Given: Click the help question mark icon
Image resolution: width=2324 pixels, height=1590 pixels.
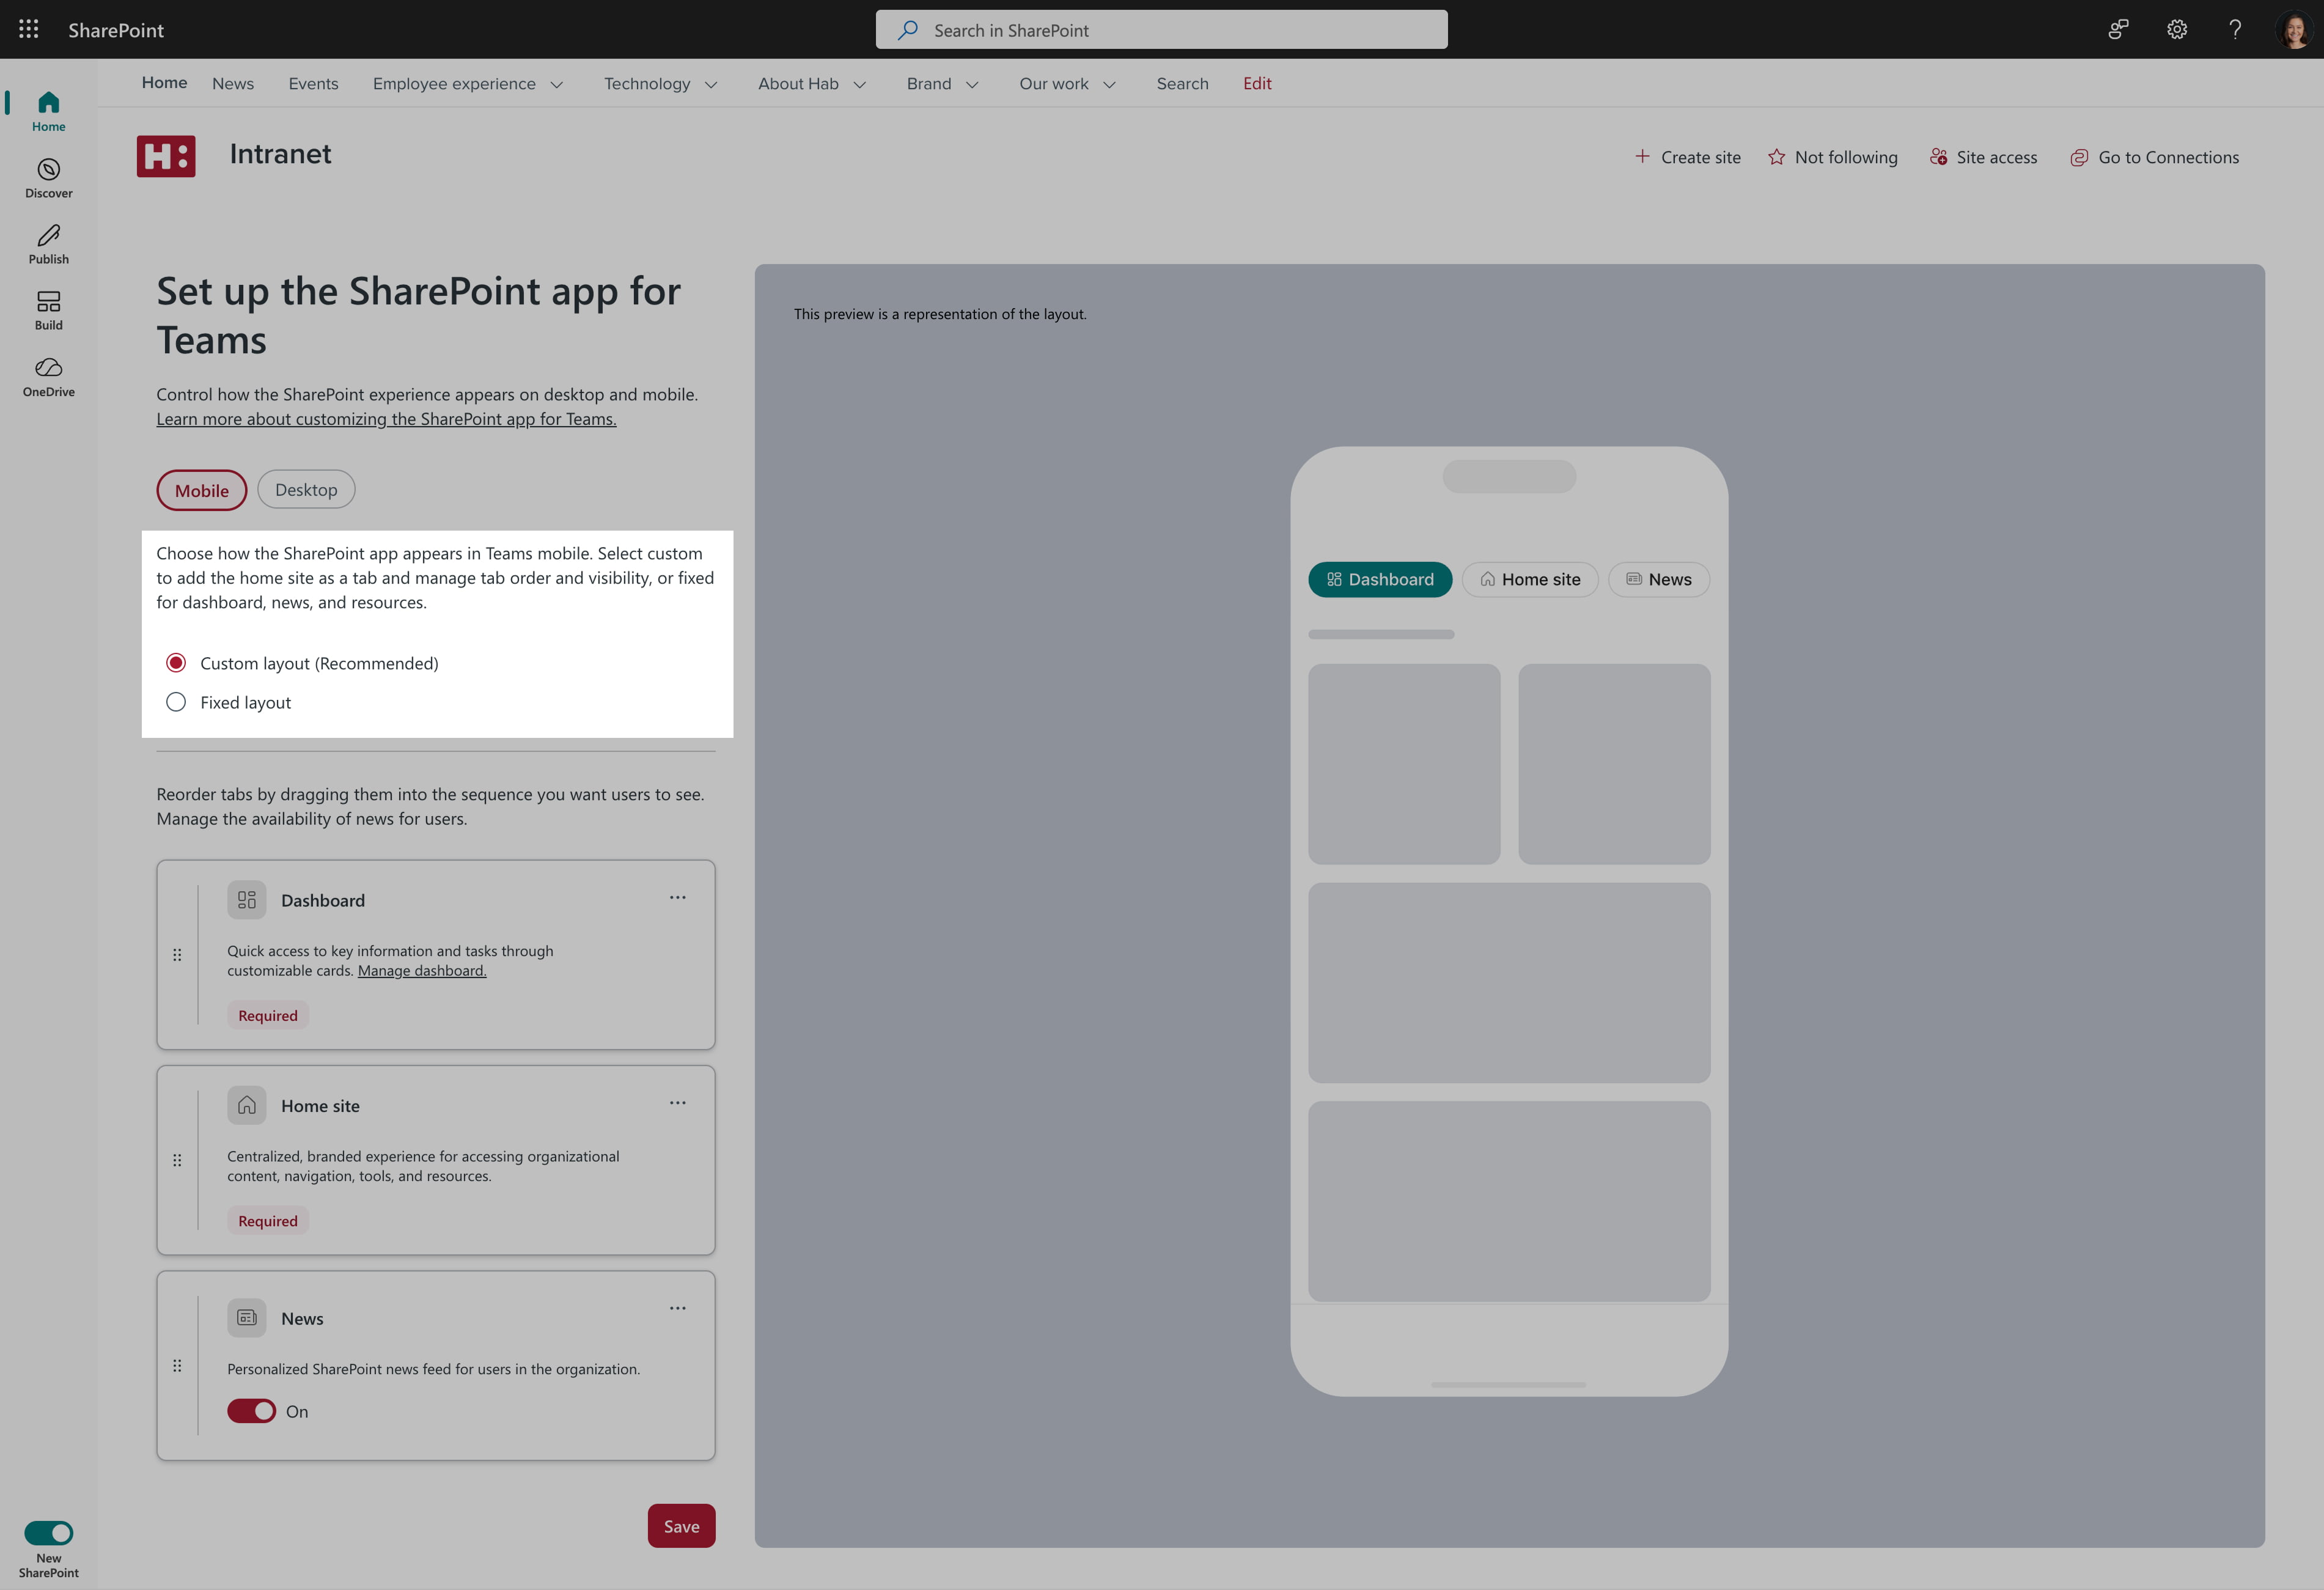Looking at the screenshot, I should 2234,29.
